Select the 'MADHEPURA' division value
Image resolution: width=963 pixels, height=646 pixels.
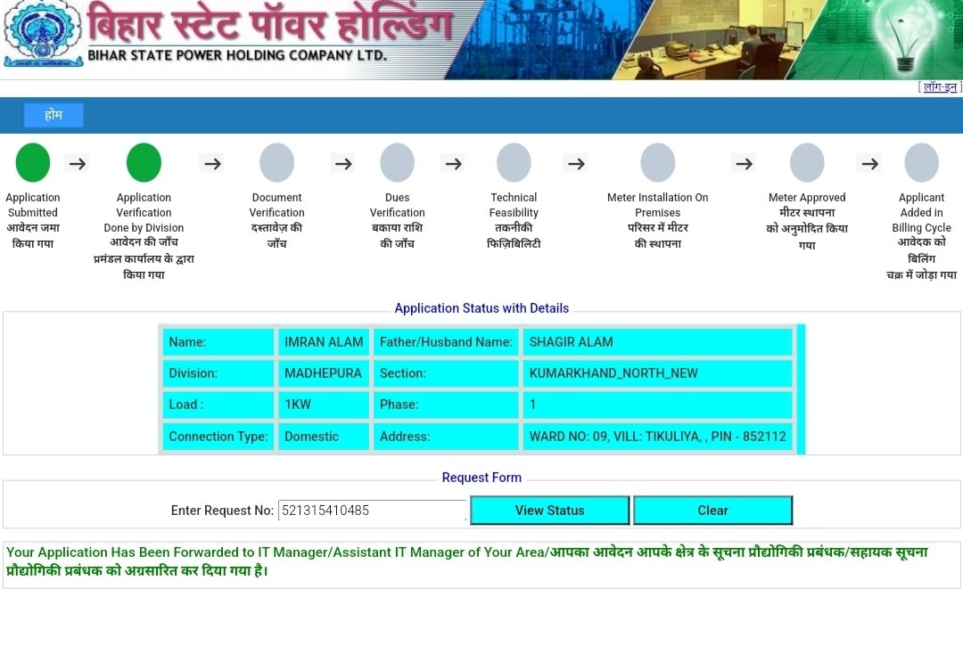324,373
